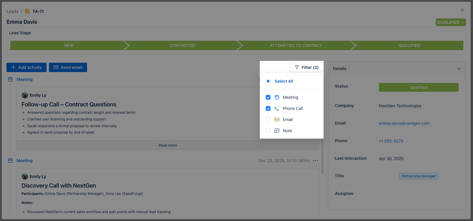Viewport: 473px width, 221px height.
Task: Click the calendar icon beside the second Meeting heading
Action: point(10,161)
